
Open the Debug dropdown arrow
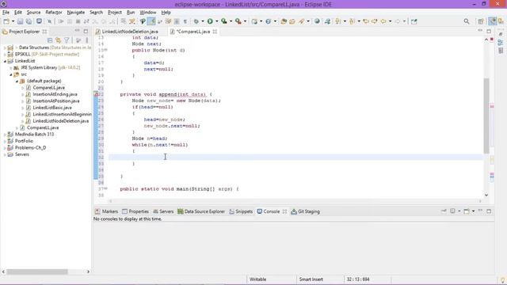(203, 21)
